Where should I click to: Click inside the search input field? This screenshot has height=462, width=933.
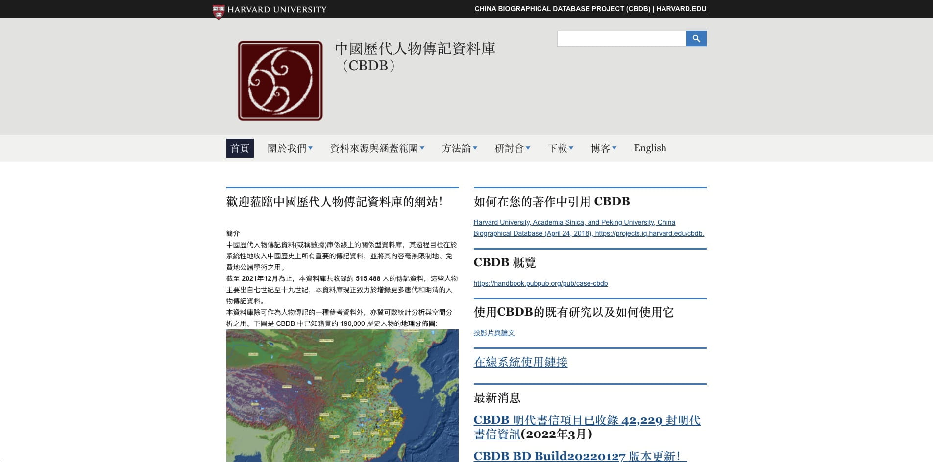[x=620, y=39]
